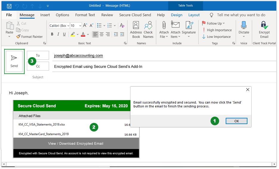
Task: Open the Signature menu
Action: click(x=189, y=30)
